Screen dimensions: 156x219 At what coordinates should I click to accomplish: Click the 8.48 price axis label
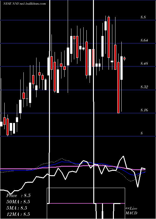(144, 64)
